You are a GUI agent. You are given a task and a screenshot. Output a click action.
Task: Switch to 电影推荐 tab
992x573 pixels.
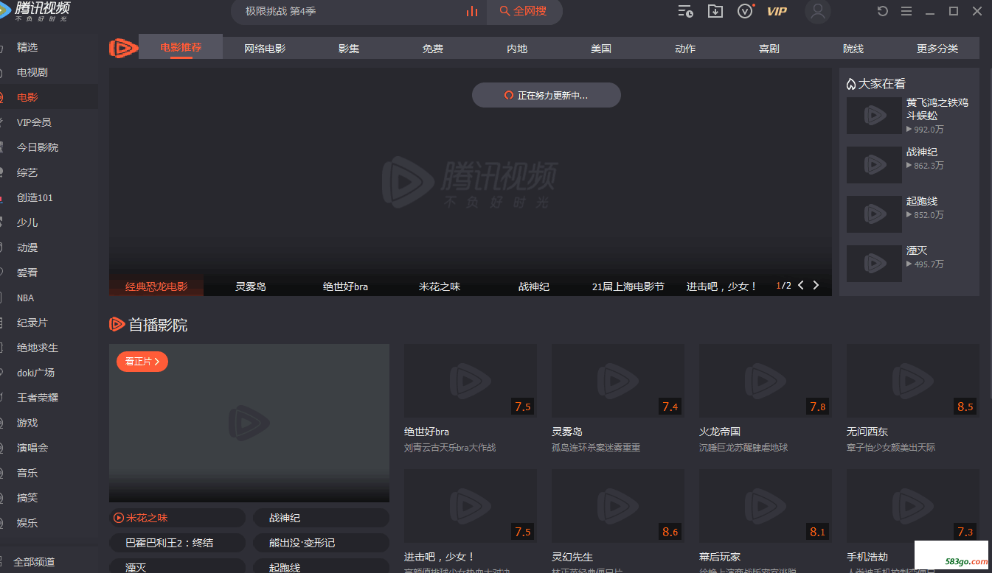click(x=181, y=48)
